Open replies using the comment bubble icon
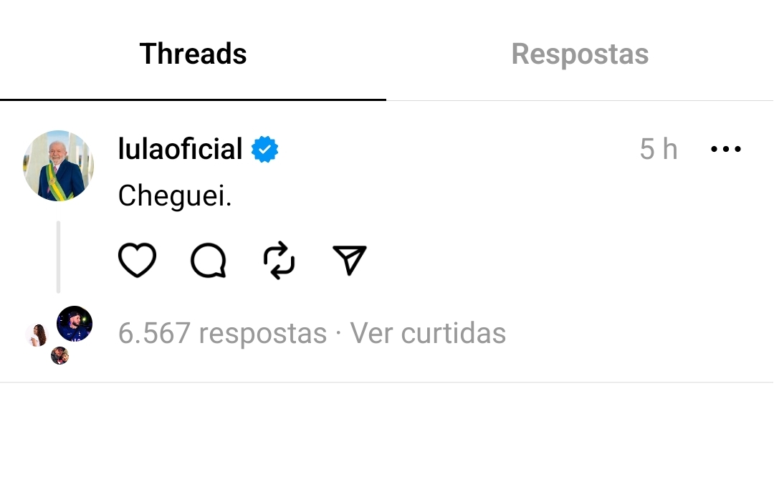The image size is (774, 497). pyautogui.click(x=209, y=260)
